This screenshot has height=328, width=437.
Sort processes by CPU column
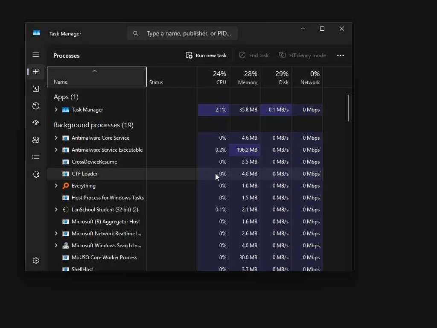click(x=213, y=77)
